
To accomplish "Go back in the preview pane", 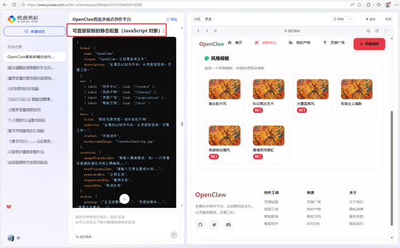I will 198,30.
